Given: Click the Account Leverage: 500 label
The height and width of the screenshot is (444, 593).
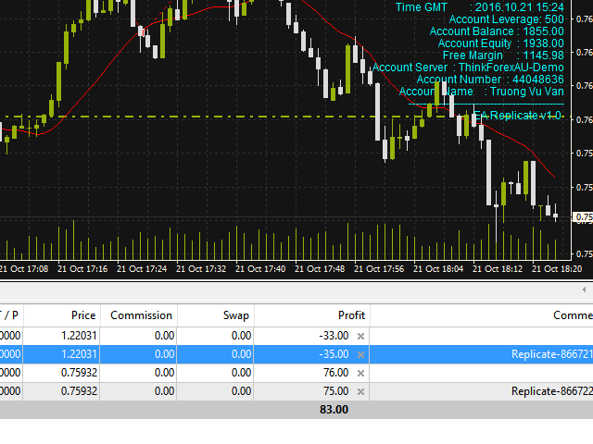Looking at the screenshot, I should coord(507,19).
